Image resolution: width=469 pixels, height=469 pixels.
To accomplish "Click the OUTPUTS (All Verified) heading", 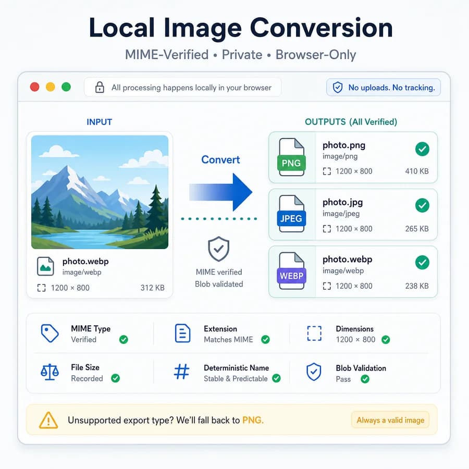I will 351,122.
